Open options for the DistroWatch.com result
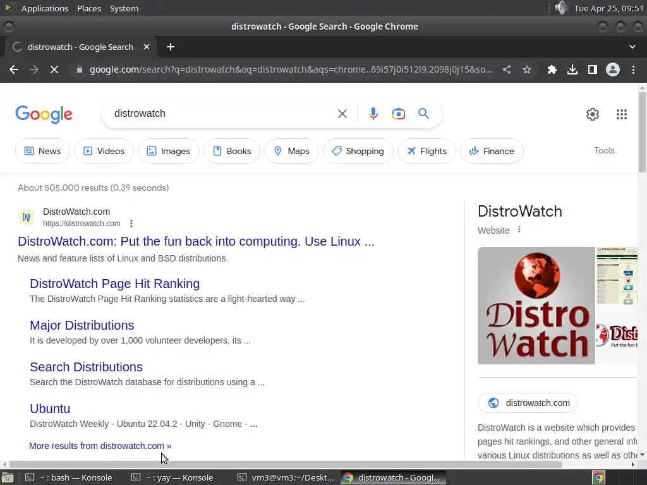 coord(131,224)
